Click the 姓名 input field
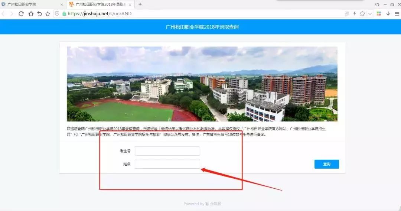 click(167, 164)
